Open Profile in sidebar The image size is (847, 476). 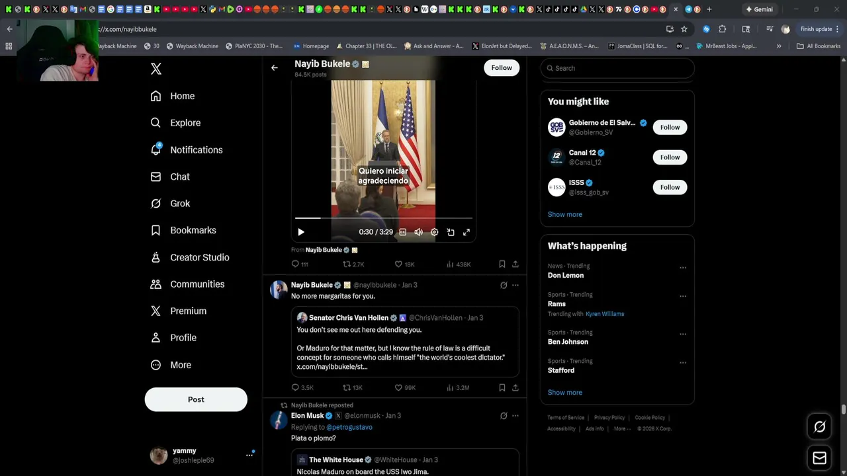pyautogui.click(x=173, y=338)
